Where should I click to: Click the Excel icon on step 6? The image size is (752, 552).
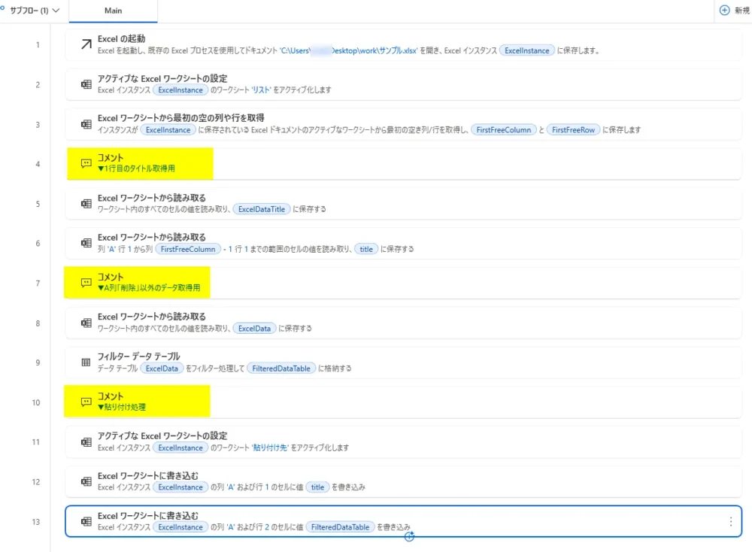pyautogui.click(x=86, y=243)
